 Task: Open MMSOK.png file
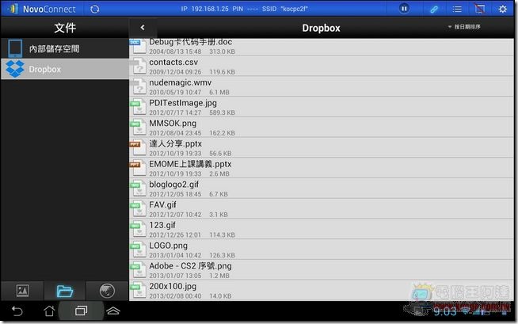(x=322, y=128)
